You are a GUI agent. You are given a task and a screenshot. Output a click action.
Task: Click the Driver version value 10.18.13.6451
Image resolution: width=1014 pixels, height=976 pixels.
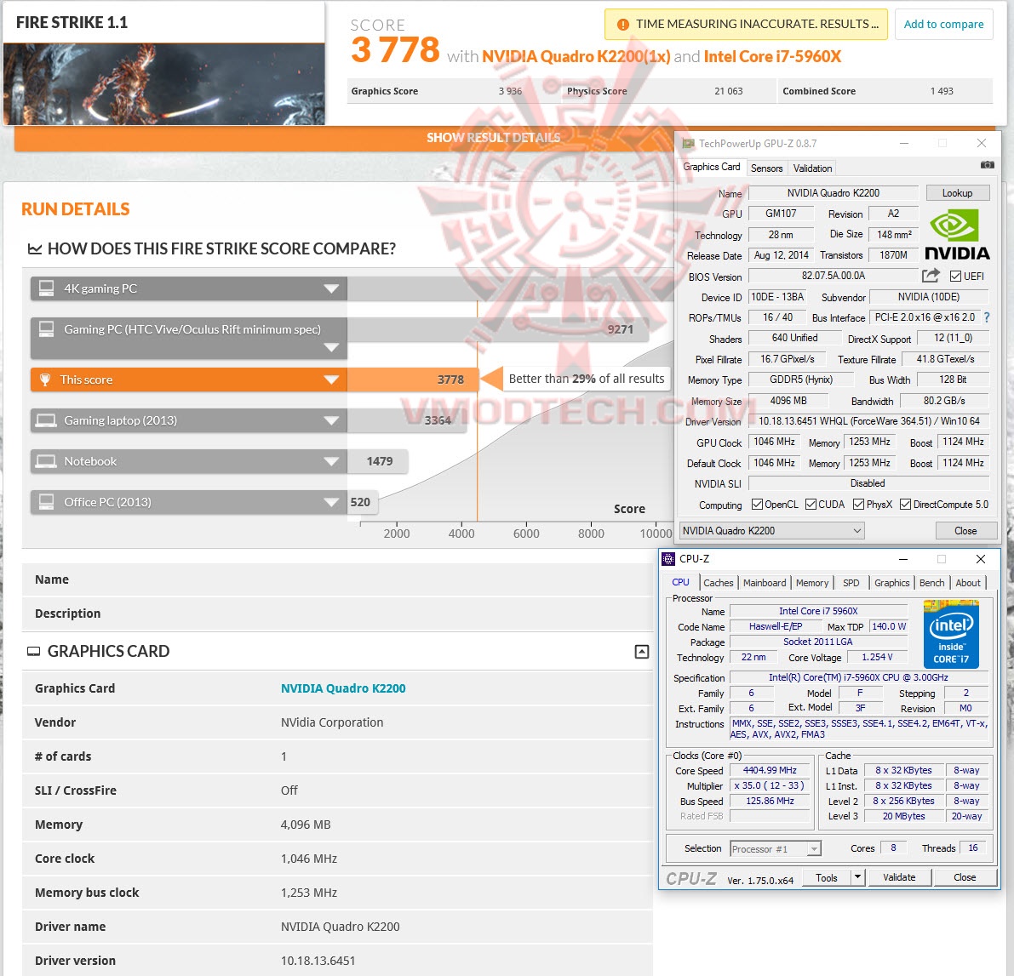click(x=318, y=961)
